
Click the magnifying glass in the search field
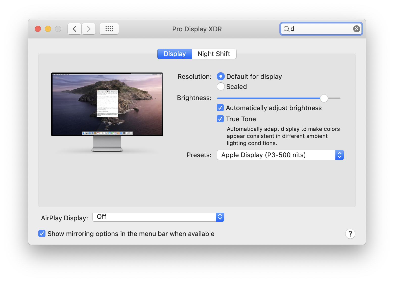[x=287, y=29]
